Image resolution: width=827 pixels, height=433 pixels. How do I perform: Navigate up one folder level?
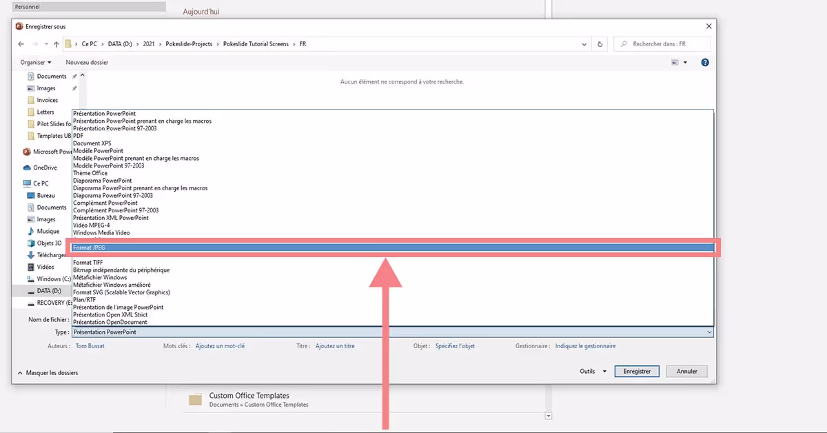coord(56,43)
